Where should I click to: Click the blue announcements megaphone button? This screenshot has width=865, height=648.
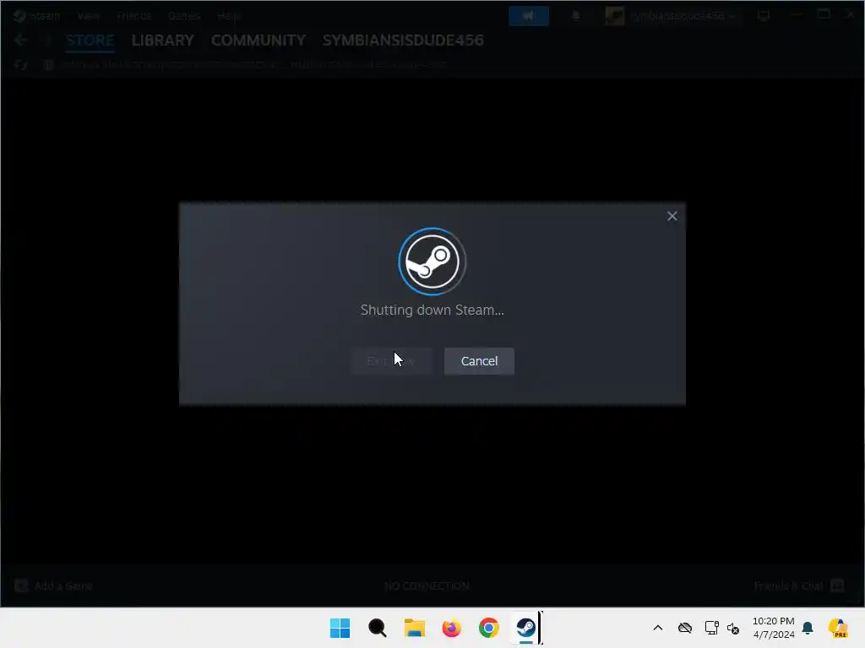pyautogui.click(x=529, y=16)
